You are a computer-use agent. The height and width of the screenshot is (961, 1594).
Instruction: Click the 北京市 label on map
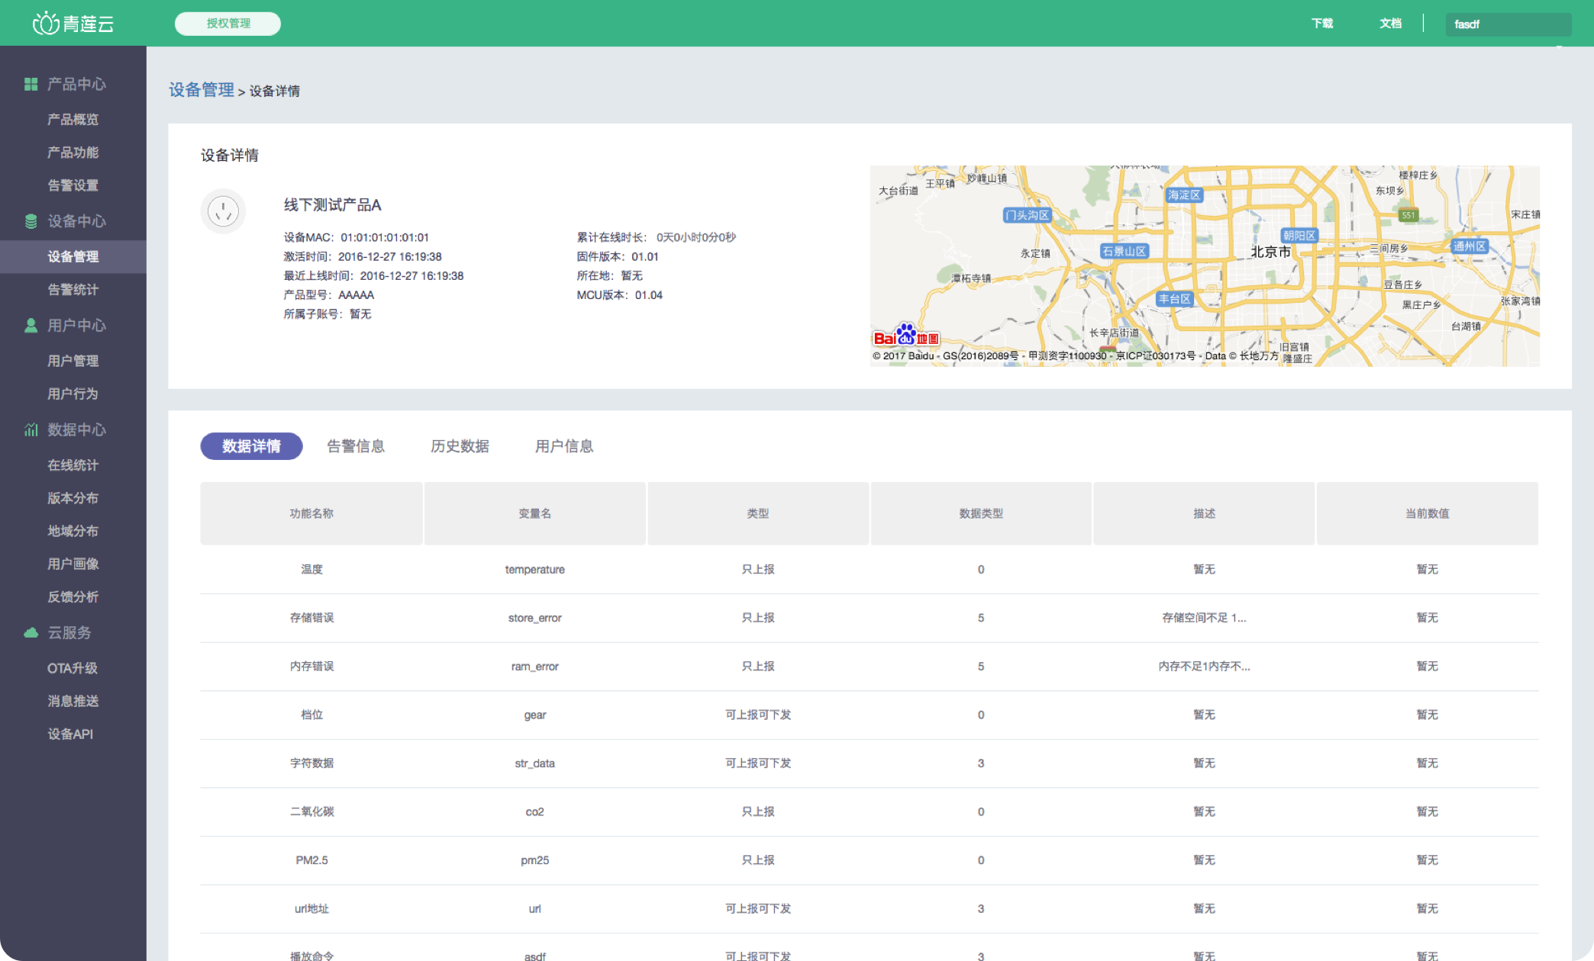(x=1270, y=252)
